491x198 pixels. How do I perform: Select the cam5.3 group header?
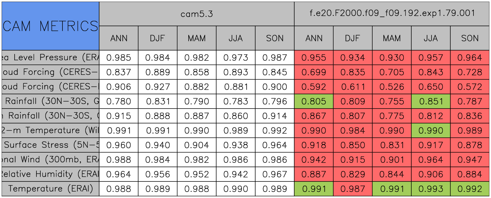[196, 14]
